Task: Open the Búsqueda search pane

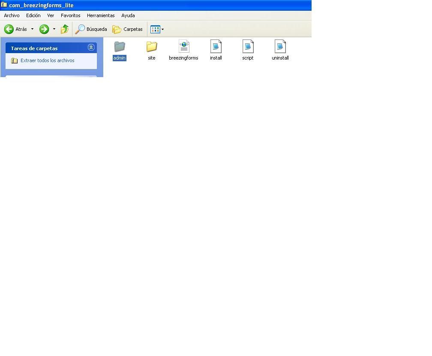Action: (91, 29)
